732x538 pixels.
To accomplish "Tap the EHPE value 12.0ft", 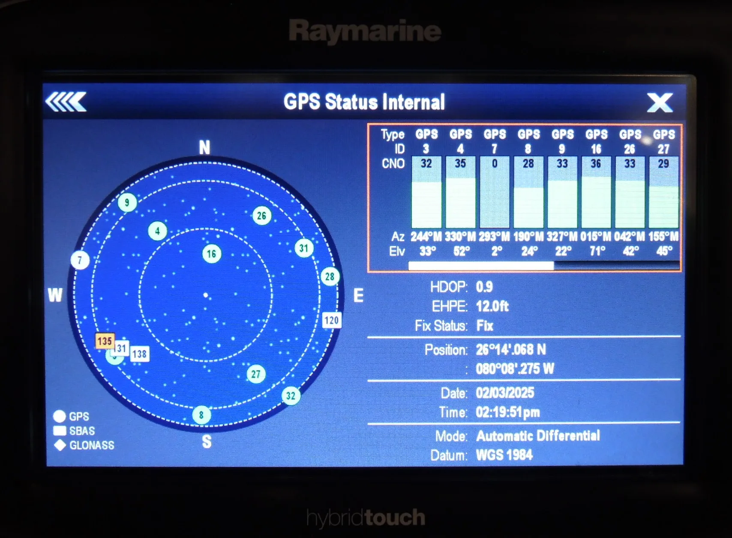I will coord(492,306).
